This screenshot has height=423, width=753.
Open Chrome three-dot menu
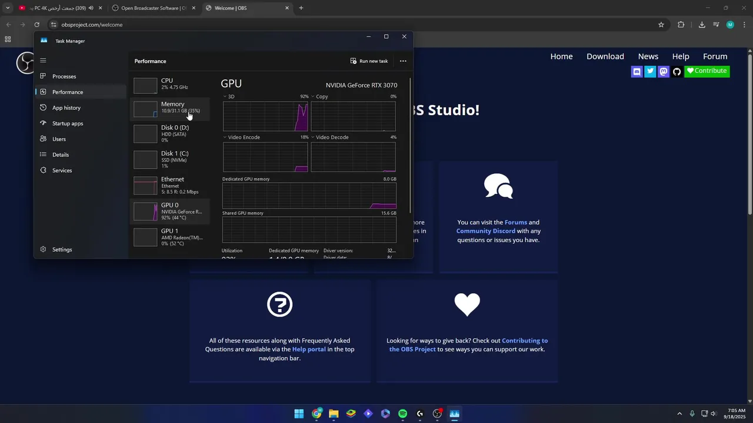pos(744,25)
